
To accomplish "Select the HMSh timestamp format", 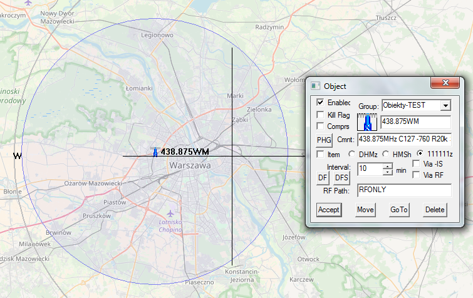I will pyautogui.click(x=386, y=155).
